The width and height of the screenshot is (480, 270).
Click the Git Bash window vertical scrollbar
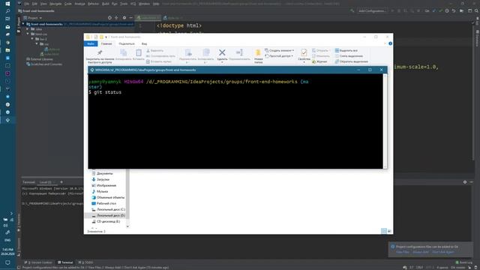pyautogui.click(x=385, y=121)
